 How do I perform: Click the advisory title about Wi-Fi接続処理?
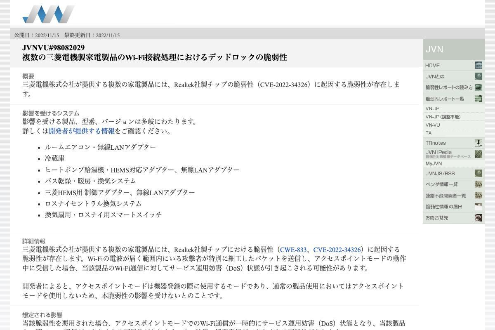(x=155, y=57)
